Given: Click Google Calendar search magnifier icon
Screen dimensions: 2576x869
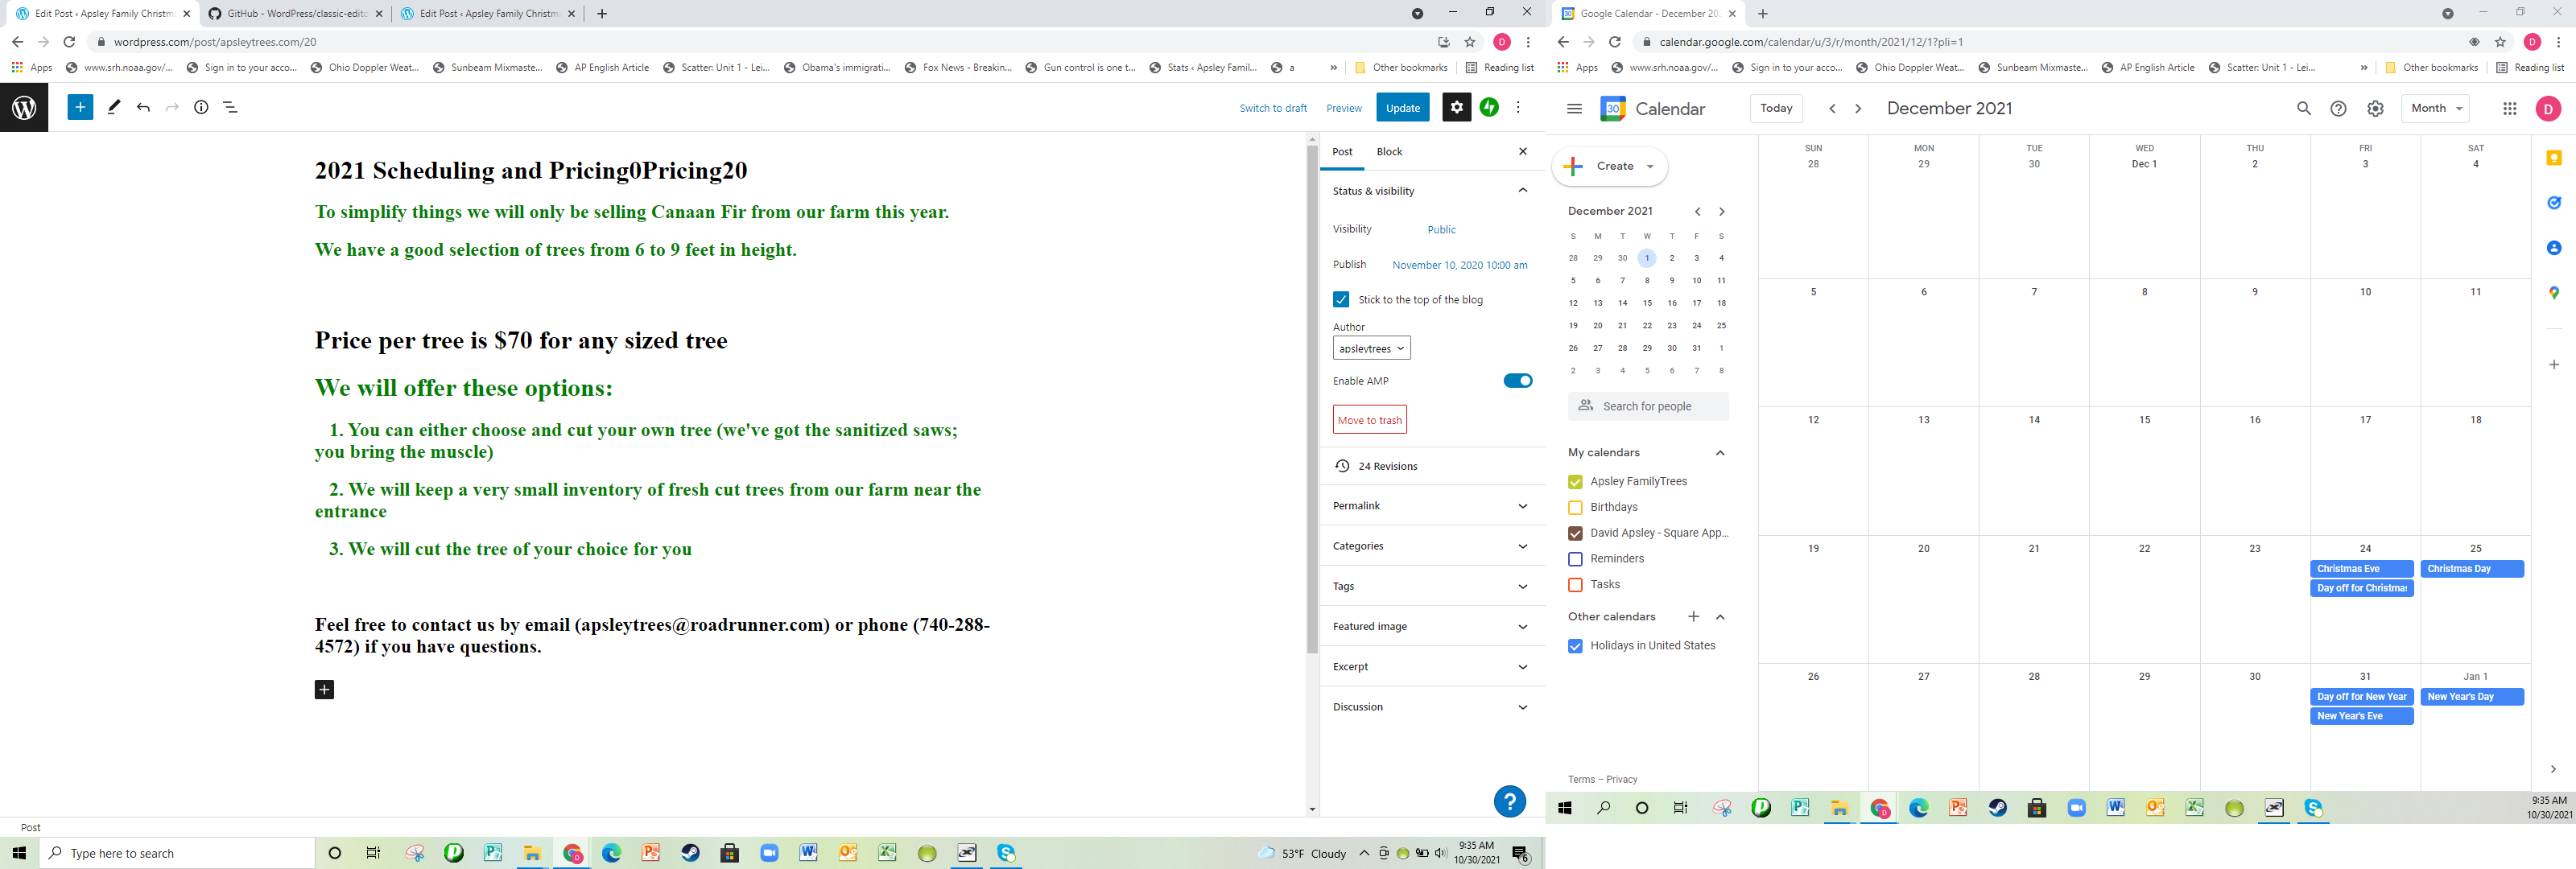Looking at the screenshot, I should (x=2303, y=108).
